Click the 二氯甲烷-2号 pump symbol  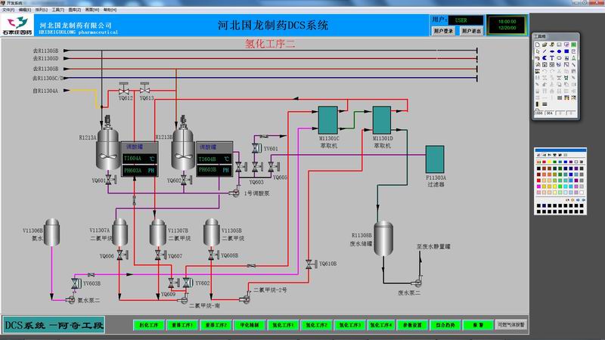(244, 298)
